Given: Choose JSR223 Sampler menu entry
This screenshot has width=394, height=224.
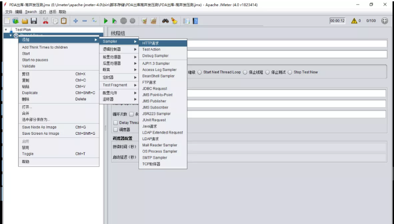Looking at the screenshot, I should click(163, 114).
